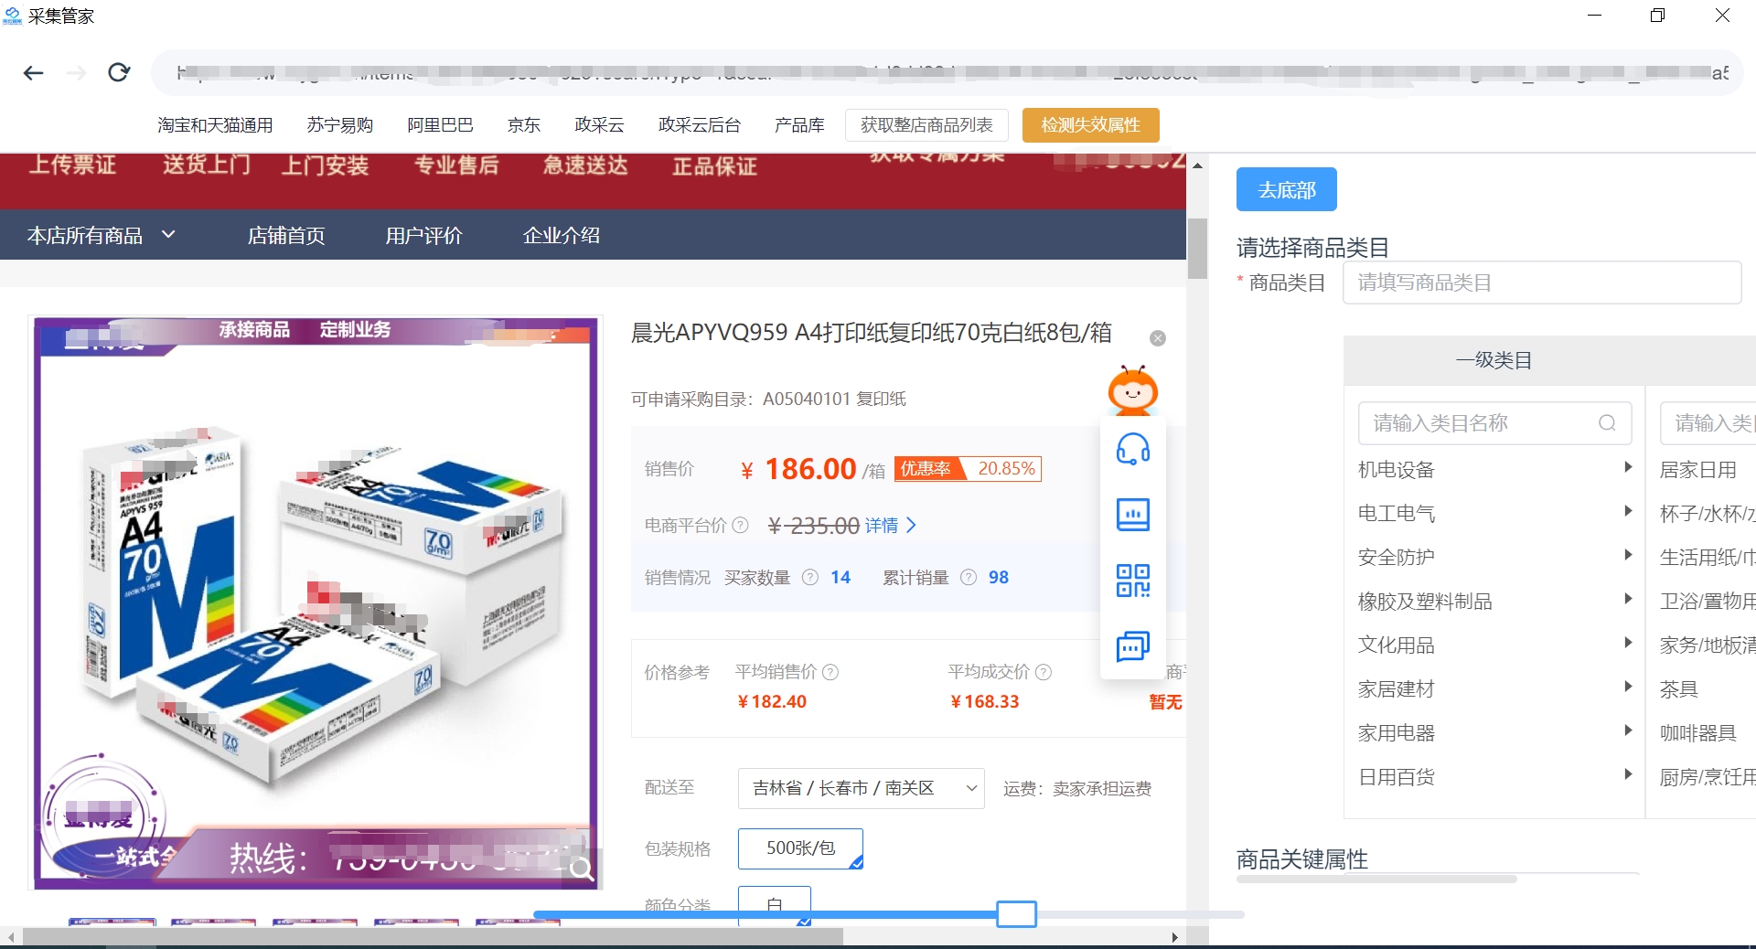
Task: Select 茶具 in second category list
Action: (1679, 688)
